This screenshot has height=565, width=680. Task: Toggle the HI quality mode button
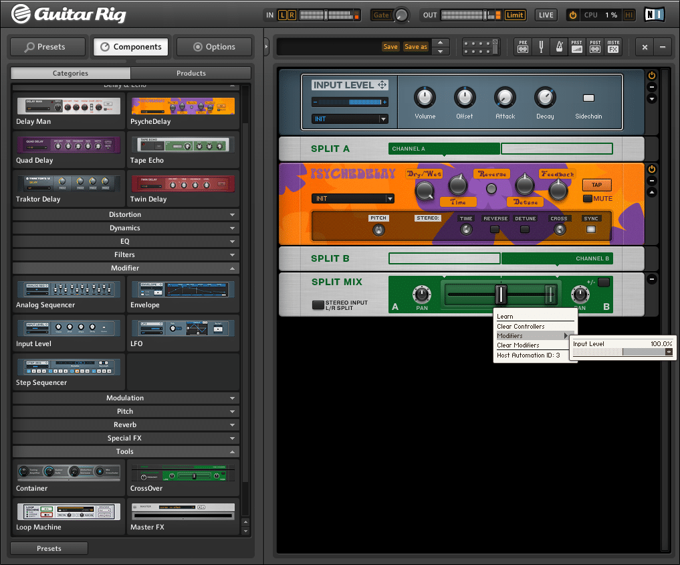[629, 15]
